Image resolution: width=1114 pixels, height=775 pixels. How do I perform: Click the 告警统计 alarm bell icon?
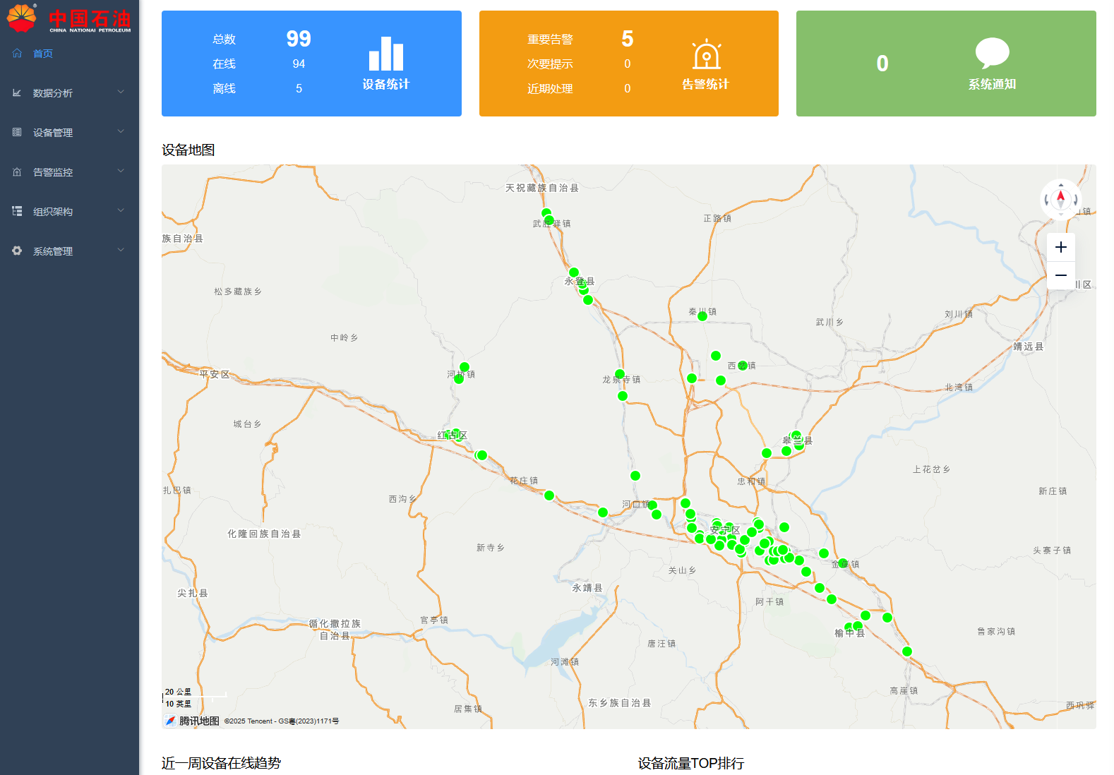coord(706,55)
